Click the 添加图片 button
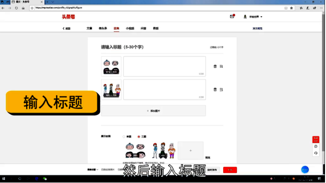This screenshot has height=183, width=326. (x=153, y=111)
